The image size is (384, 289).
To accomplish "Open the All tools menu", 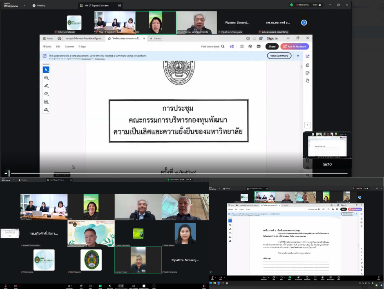I will [47, 47].
